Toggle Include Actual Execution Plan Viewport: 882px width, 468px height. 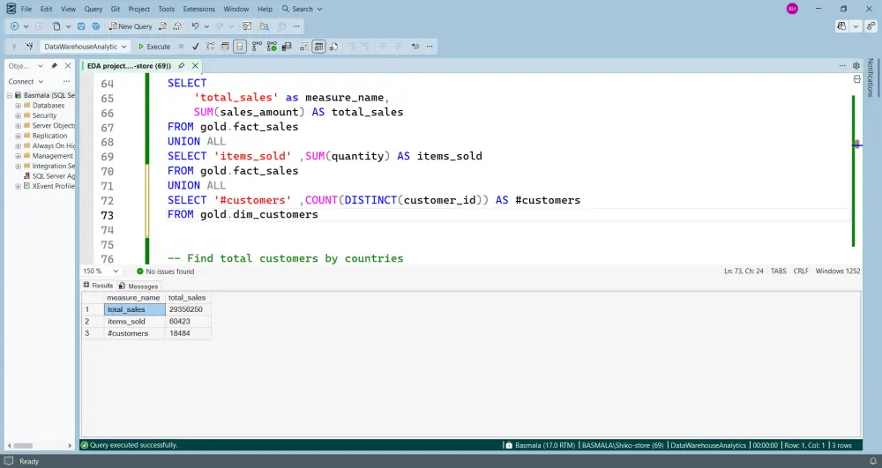tap(257, 47)
